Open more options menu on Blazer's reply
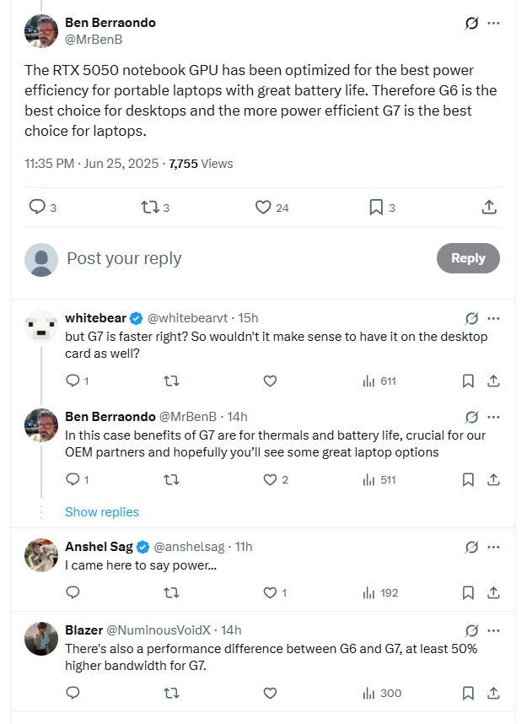The width and height of the screenshot is (527, 724). pos(494,630)
